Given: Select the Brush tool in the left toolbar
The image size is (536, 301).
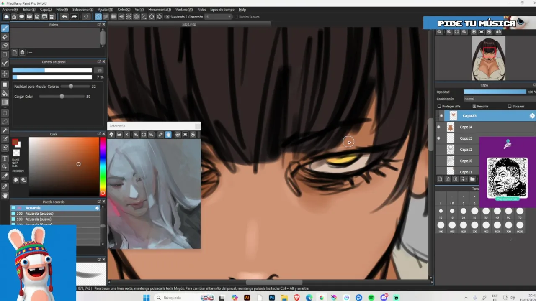Looking at the screenshot, I should pos(5,28).
